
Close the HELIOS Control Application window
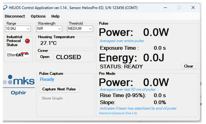tap(193, 8)
